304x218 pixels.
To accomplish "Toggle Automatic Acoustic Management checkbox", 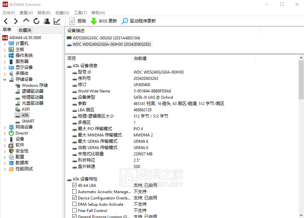I will point(75,191).
